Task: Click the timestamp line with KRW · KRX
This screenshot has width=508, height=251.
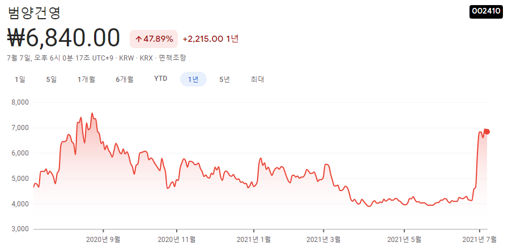Action: (x=96, y=58)
